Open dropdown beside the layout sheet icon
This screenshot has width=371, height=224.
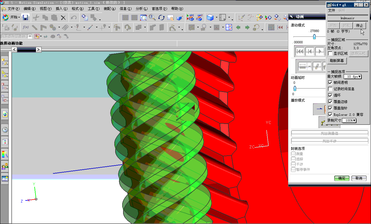point(229,18)
